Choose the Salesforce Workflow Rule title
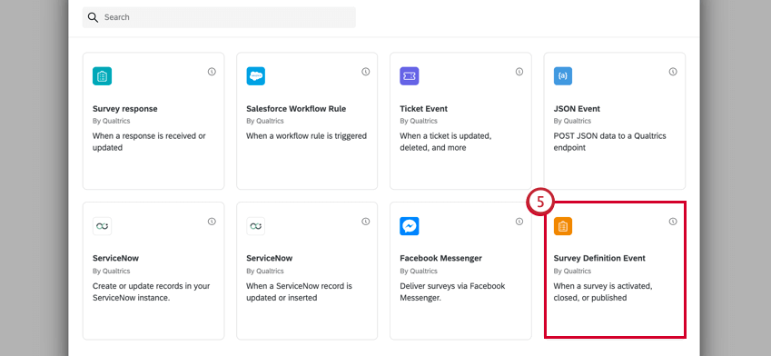The height and width of the screenshot is (356, 771). (296, 109)
